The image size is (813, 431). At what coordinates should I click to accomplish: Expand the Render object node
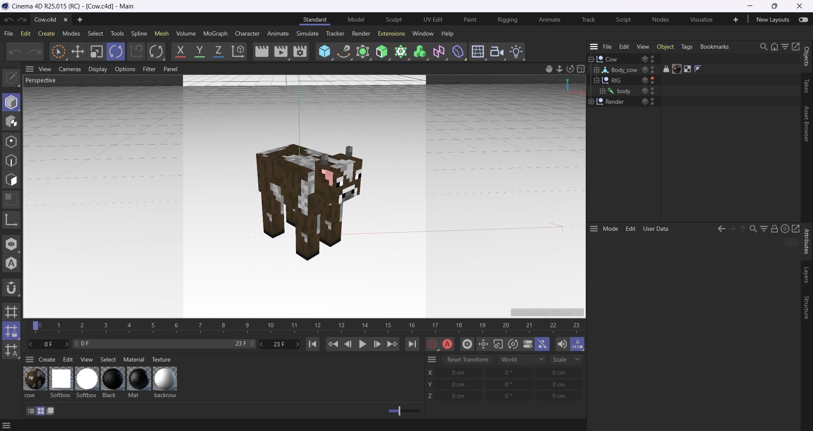tap(592, 102)
